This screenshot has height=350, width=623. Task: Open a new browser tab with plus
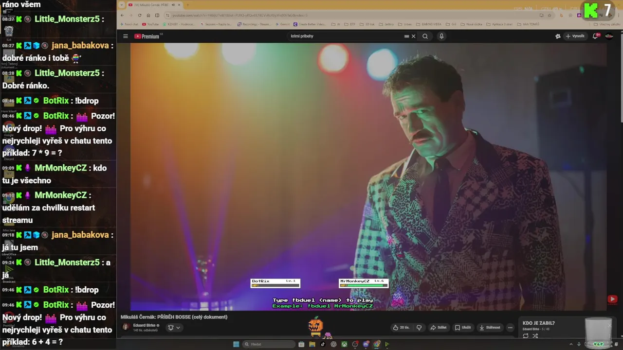coord(187,5)
